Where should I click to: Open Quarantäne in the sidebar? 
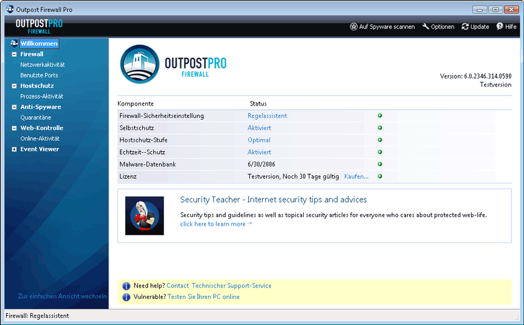[36, 117]
